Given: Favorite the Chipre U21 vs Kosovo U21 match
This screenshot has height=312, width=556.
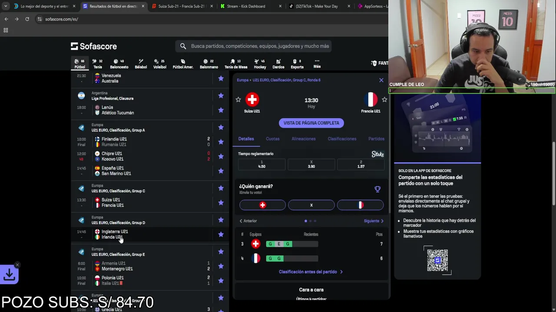Looking at the screenshot, I should [221, 156].
